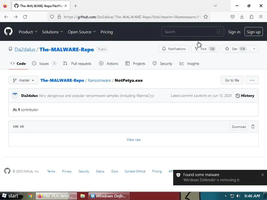Click View raw link
The image size is (267, 200).
[133, 140]
